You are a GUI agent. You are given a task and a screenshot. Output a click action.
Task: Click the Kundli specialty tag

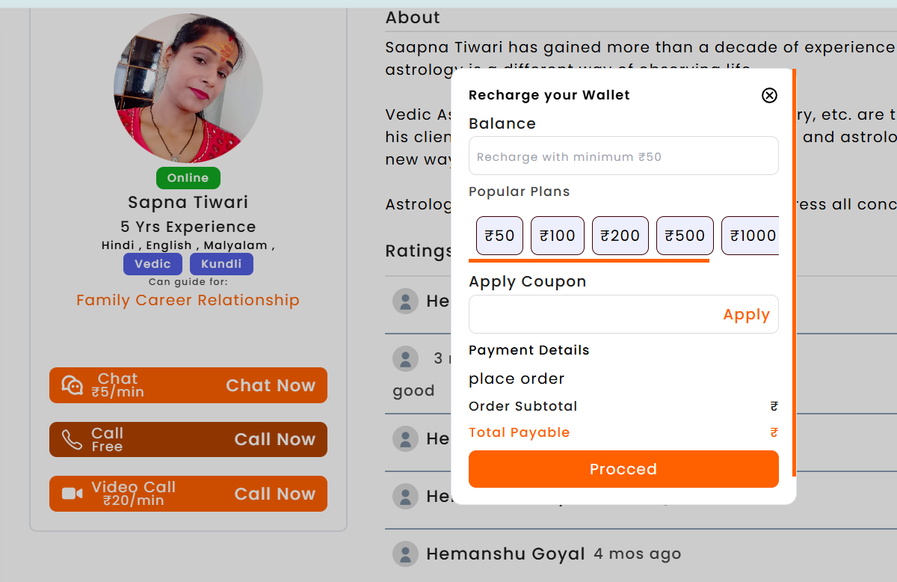click(x=221, y=264)
